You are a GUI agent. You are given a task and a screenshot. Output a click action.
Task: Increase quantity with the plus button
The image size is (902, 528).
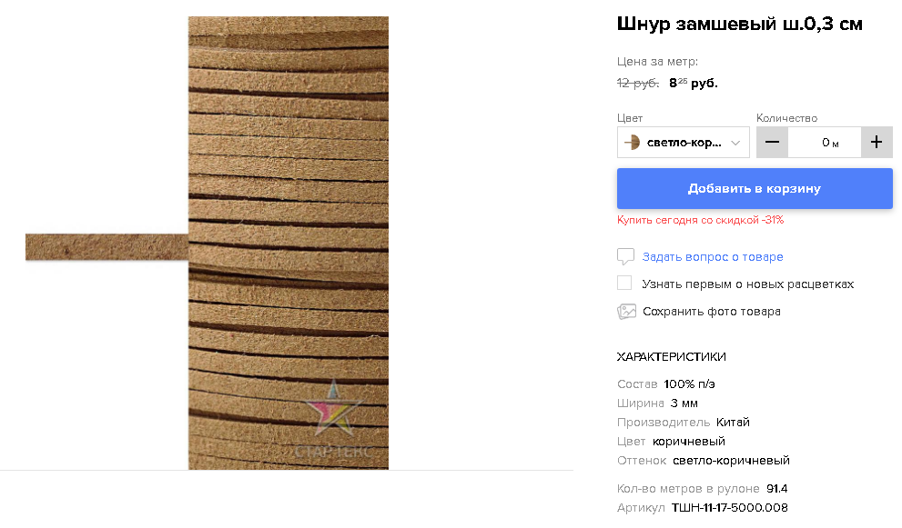877,142
